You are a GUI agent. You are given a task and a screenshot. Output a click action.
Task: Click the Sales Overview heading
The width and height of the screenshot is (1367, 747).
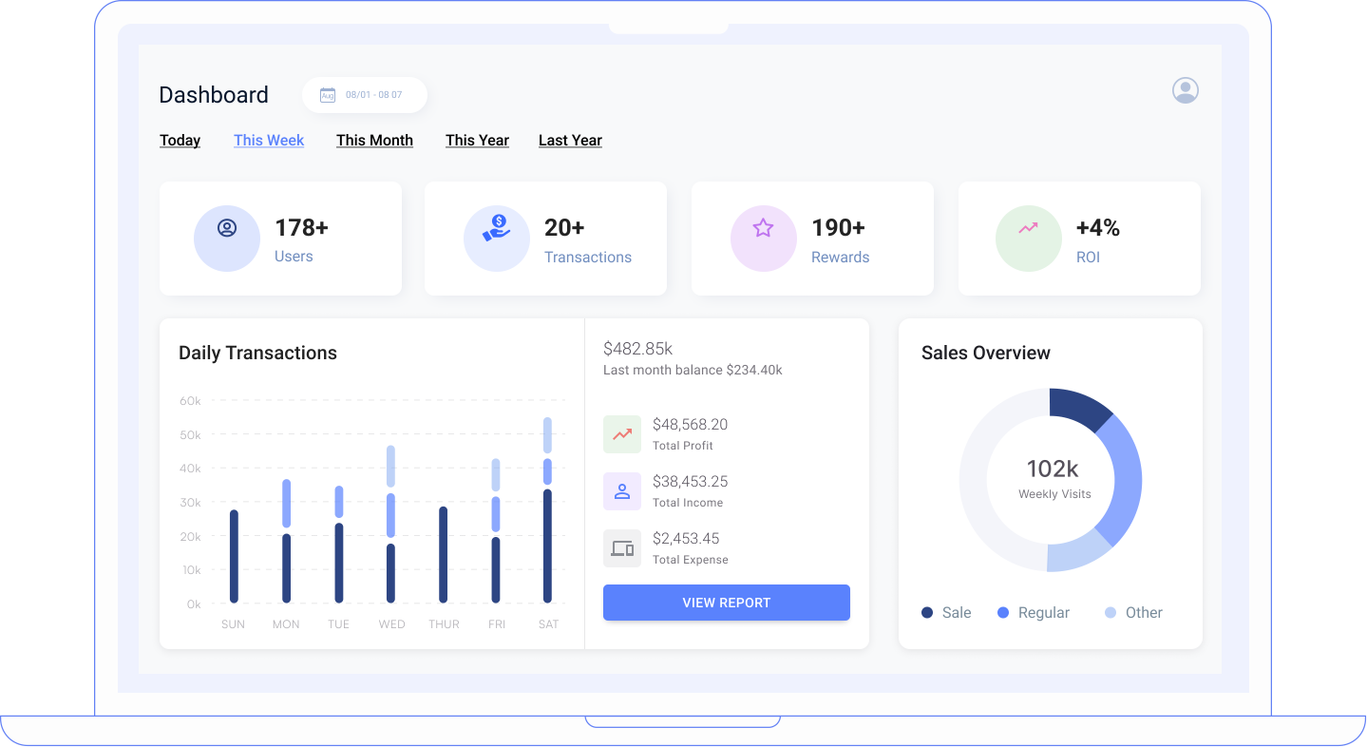click(986, 353)
